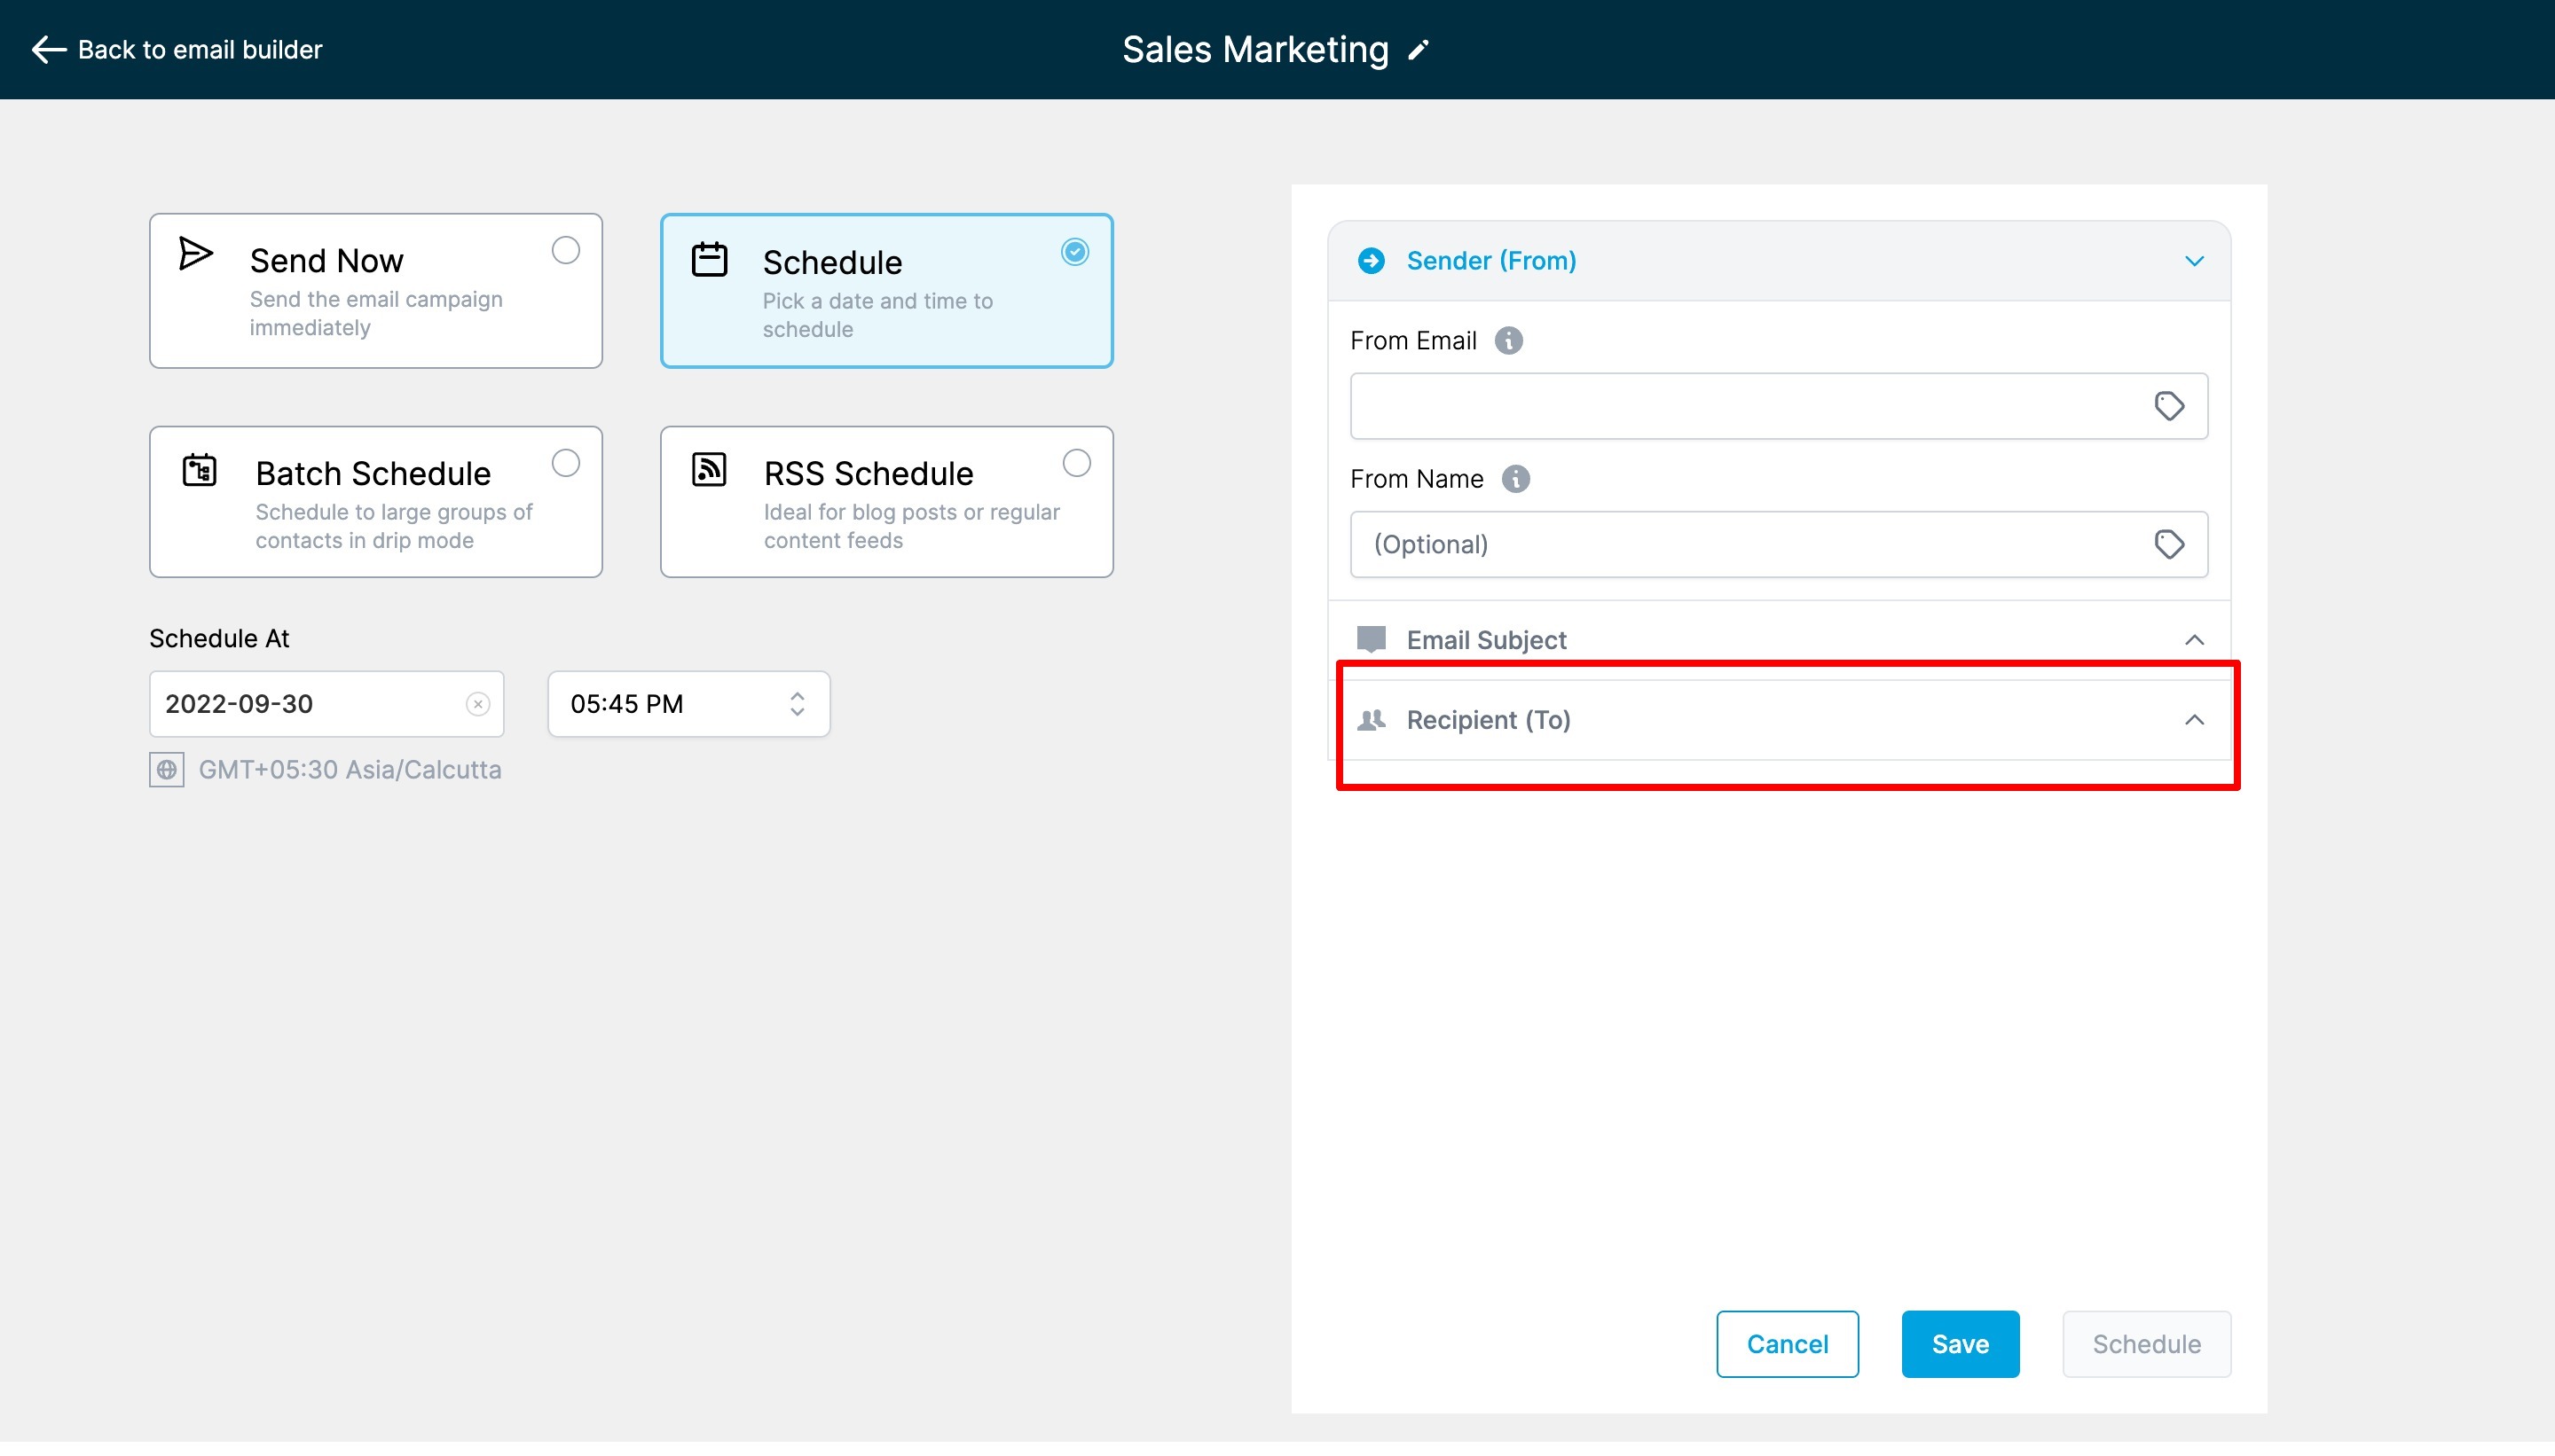Screen dimensions: 2555x1456
Task: Click the back arrow icon
Action: coord(48,50)
